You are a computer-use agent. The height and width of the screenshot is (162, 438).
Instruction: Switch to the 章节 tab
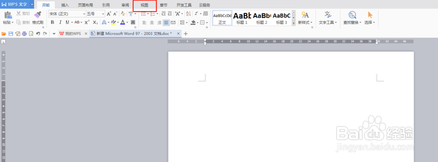click(x=164, y=5)
